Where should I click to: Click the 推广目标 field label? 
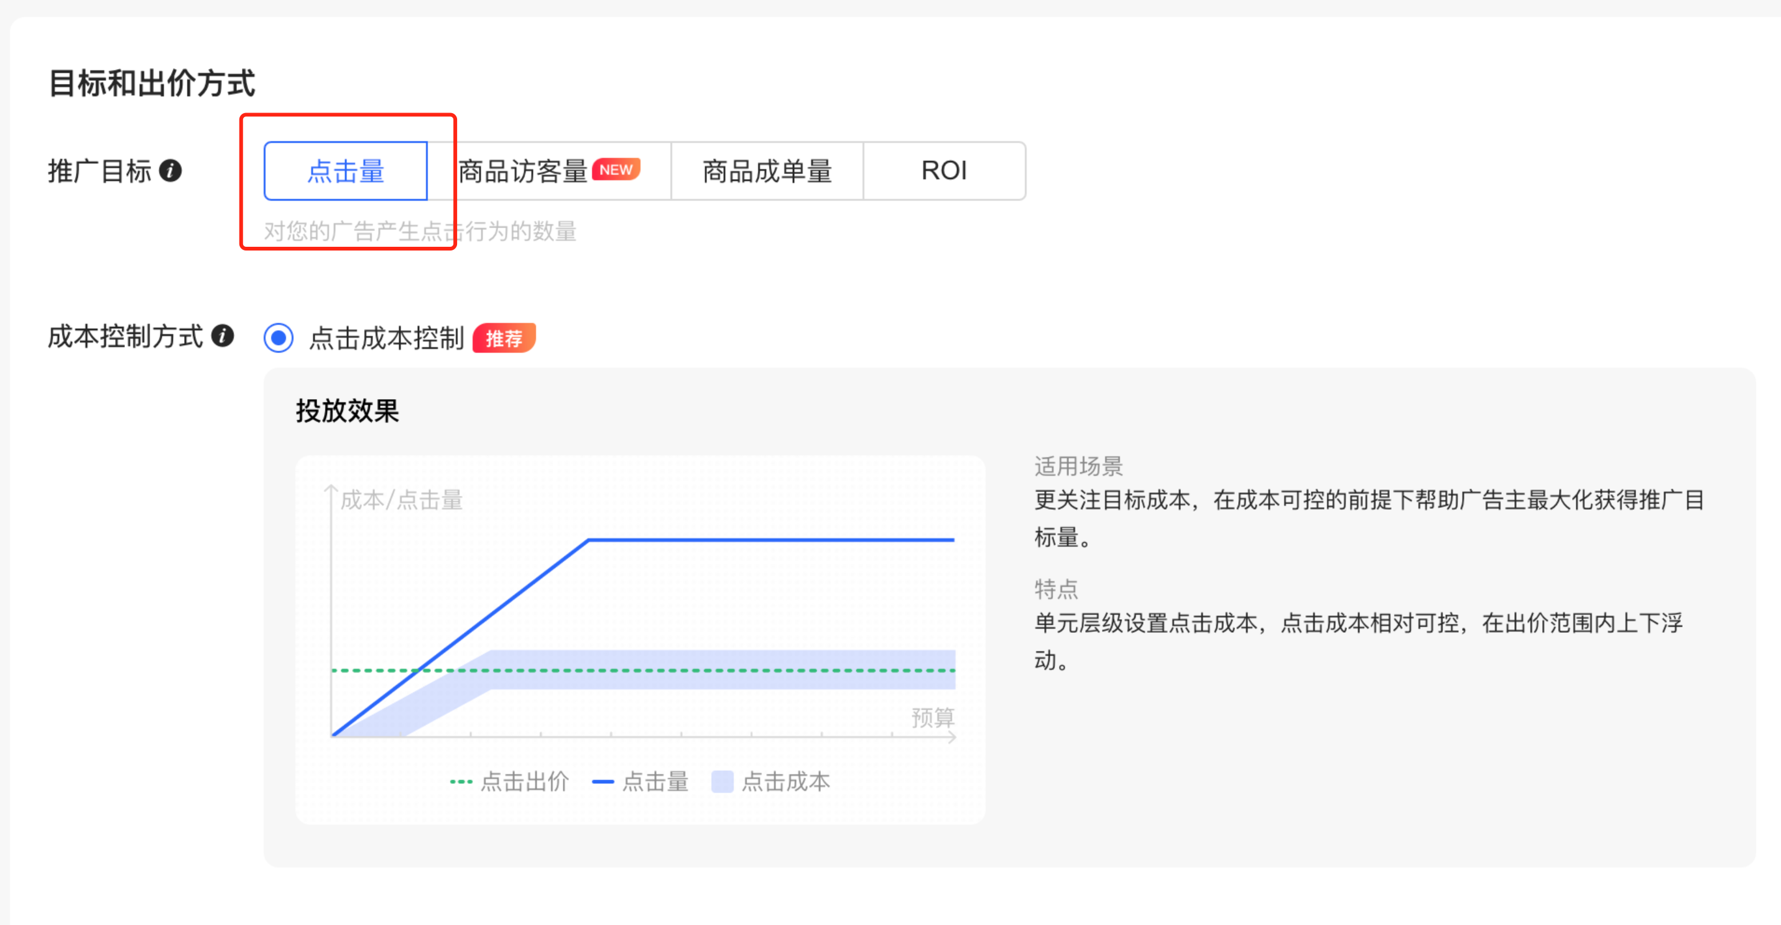99,171
